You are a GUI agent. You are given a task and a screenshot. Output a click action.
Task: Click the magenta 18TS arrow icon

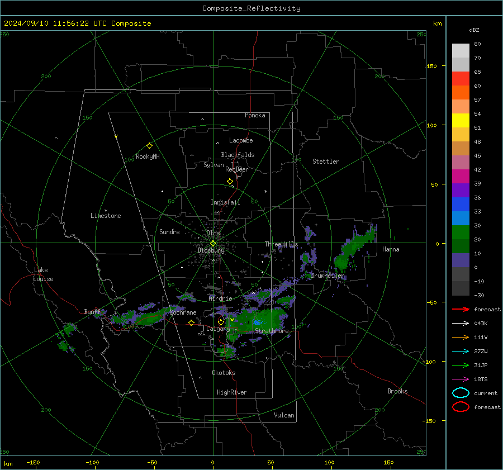(x=461, y=379)
